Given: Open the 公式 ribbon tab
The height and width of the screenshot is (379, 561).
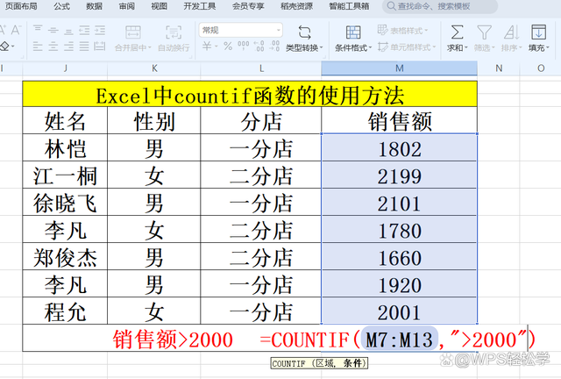Looking at the screenshot, I should click(61, 6).
